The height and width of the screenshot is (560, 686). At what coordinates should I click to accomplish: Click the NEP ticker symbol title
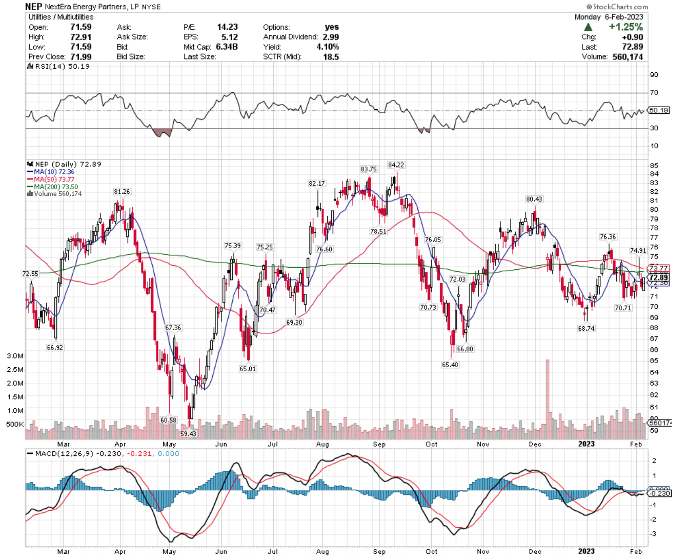33,7
